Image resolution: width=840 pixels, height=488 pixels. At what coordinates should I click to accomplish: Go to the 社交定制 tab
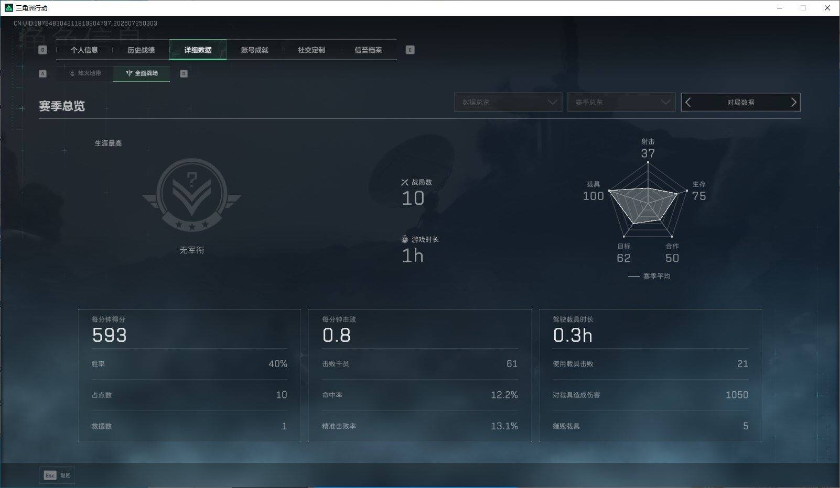click(311, 50)
